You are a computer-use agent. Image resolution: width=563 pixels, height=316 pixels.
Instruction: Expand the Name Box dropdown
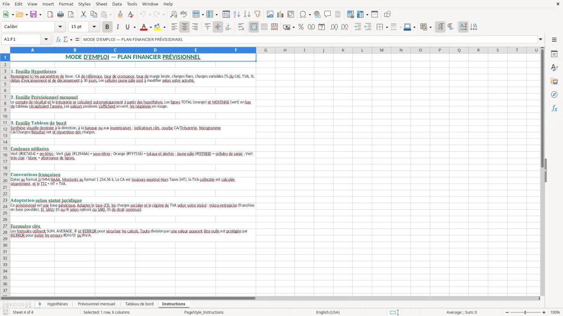[46, 39]
